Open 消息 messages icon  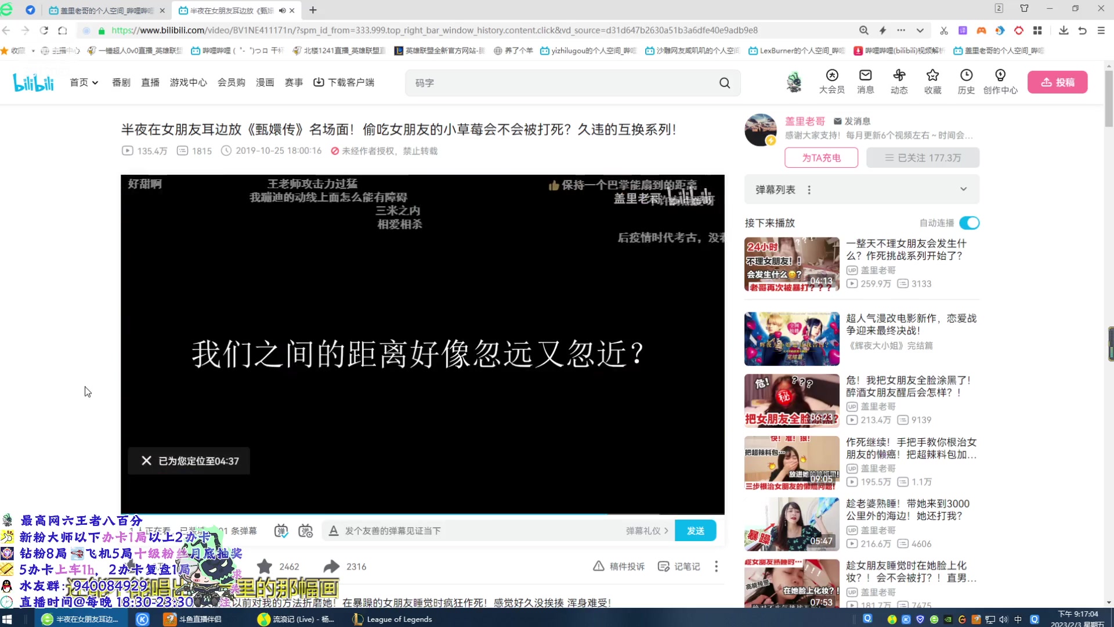[x=865, y=82]
